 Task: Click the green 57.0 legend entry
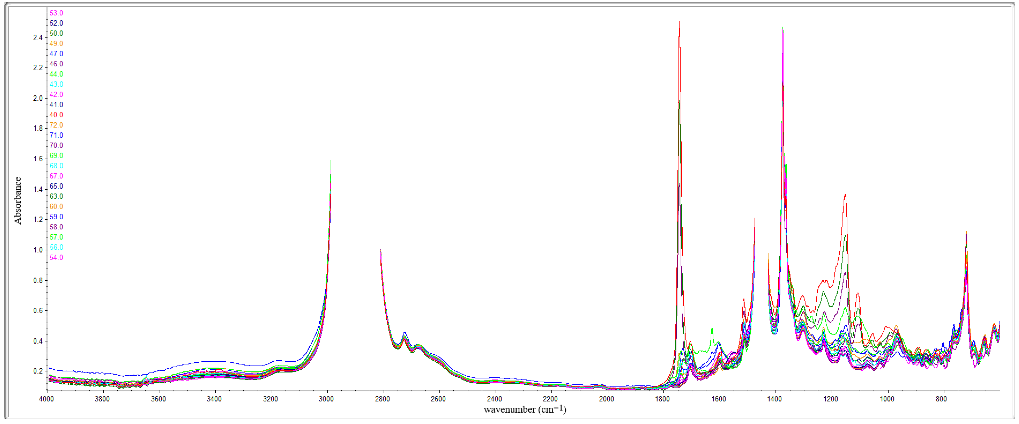click(x=56, y=237)
